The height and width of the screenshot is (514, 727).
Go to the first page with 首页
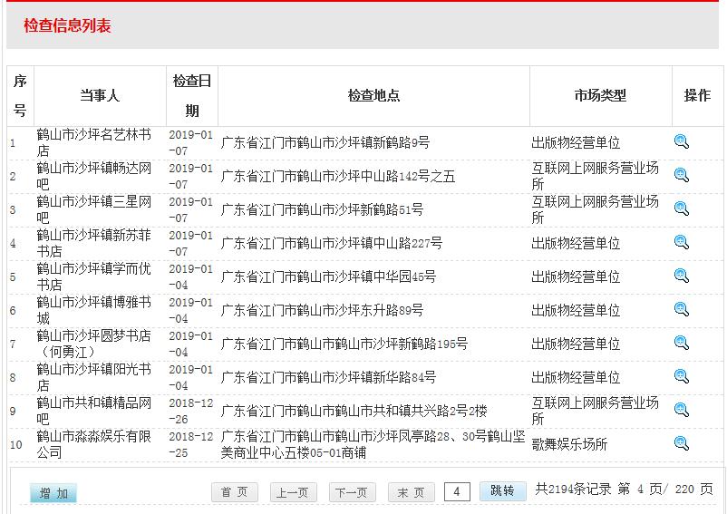click(x=235, y=492)
